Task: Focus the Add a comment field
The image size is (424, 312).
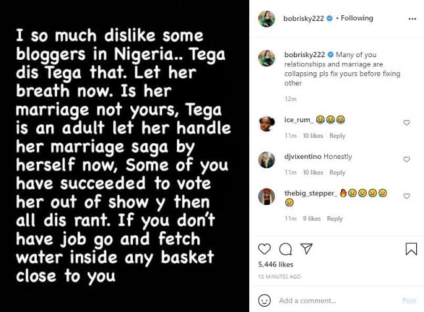Action: (x=329, y=300)
